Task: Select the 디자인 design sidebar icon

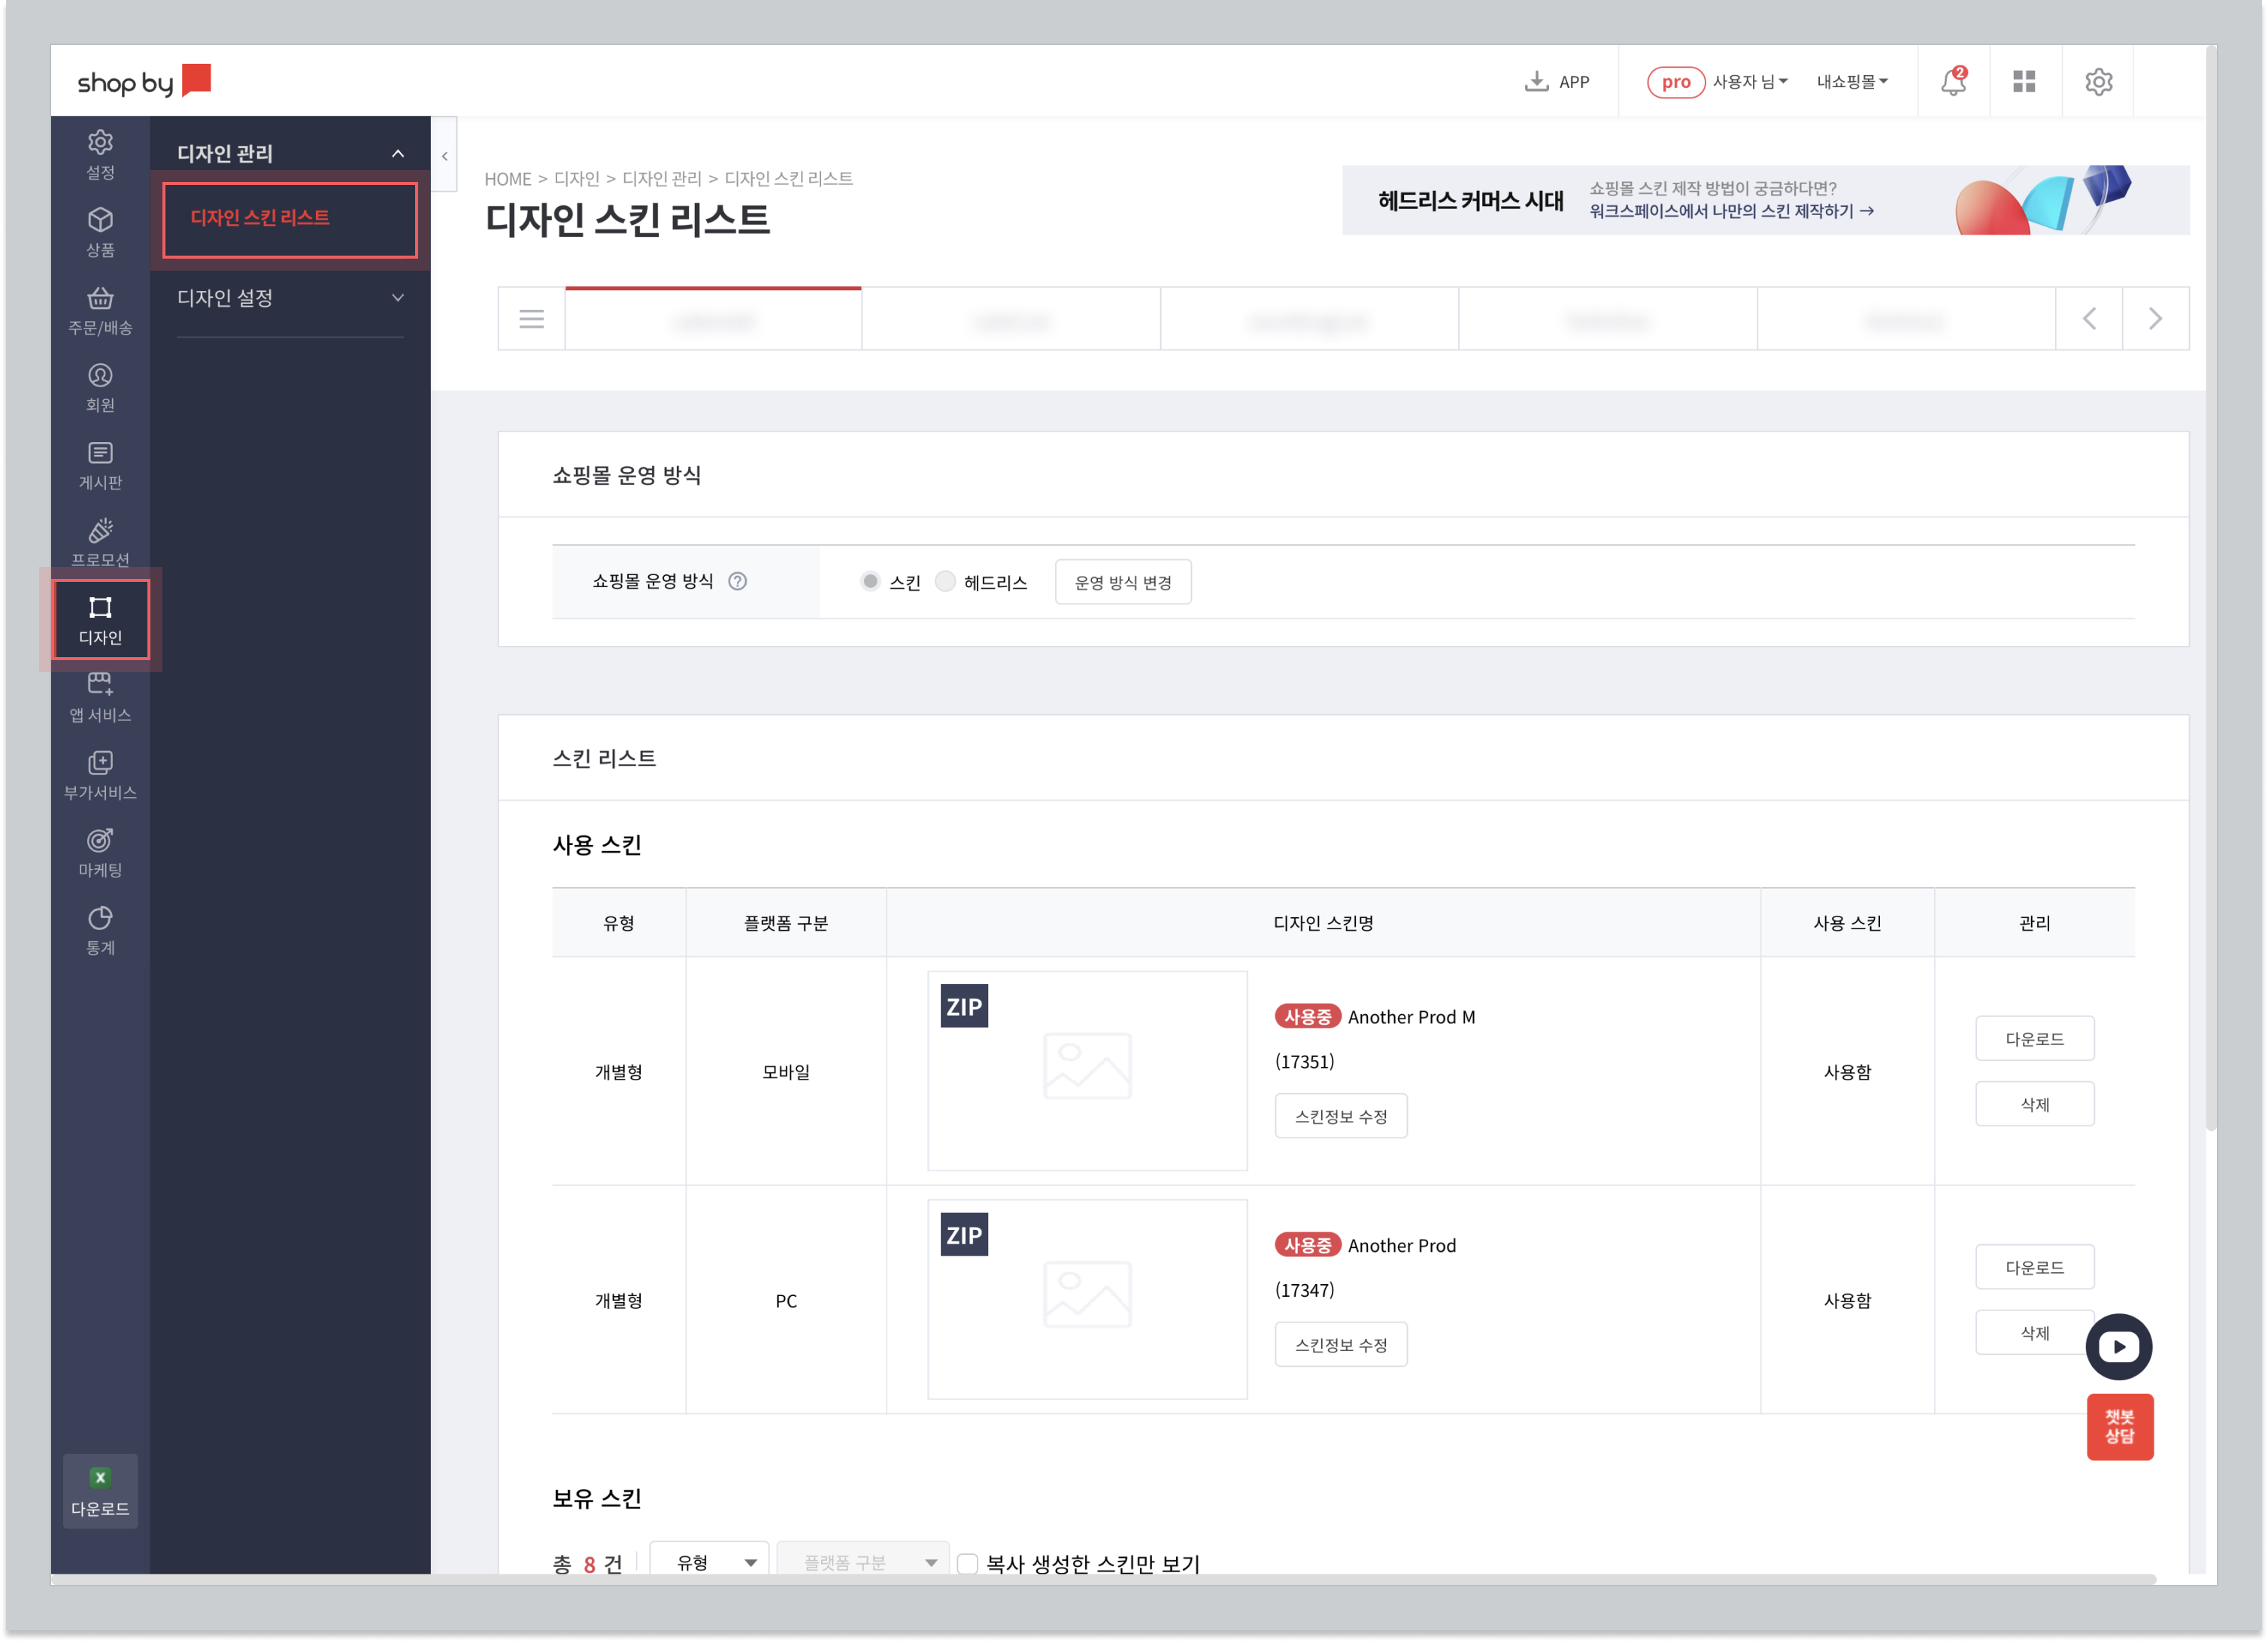Action: (100, 619)
